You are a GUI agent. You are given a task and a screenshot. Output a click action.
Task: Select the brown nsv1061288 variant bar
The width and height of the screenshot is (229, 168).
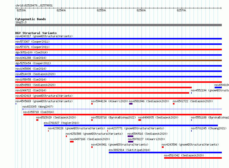pos(118,60)
